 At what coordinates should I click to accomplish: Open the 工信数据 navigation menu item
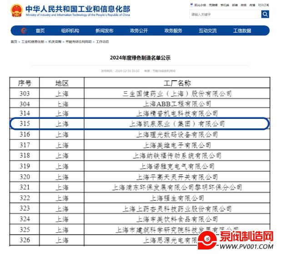pyautogui.click(x=242, y=31)
